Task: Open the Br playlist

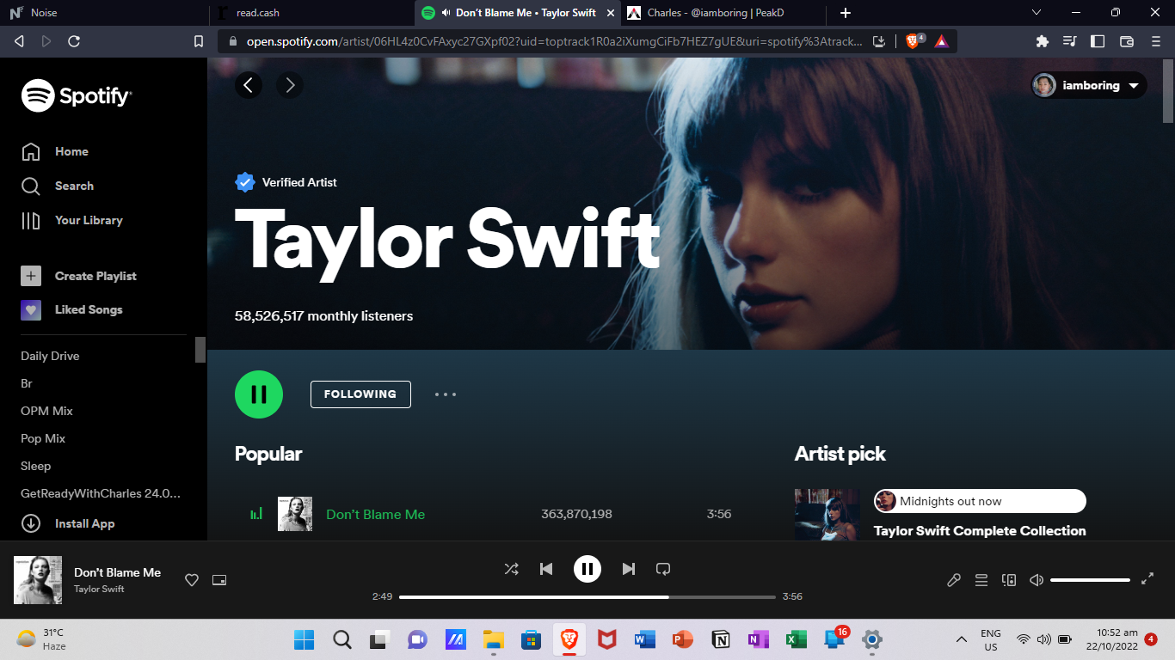Action: (x=27, y=383)
